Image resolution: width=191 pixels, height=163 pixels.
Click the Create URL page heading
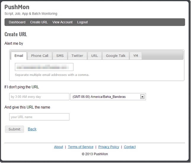[16, 34]
